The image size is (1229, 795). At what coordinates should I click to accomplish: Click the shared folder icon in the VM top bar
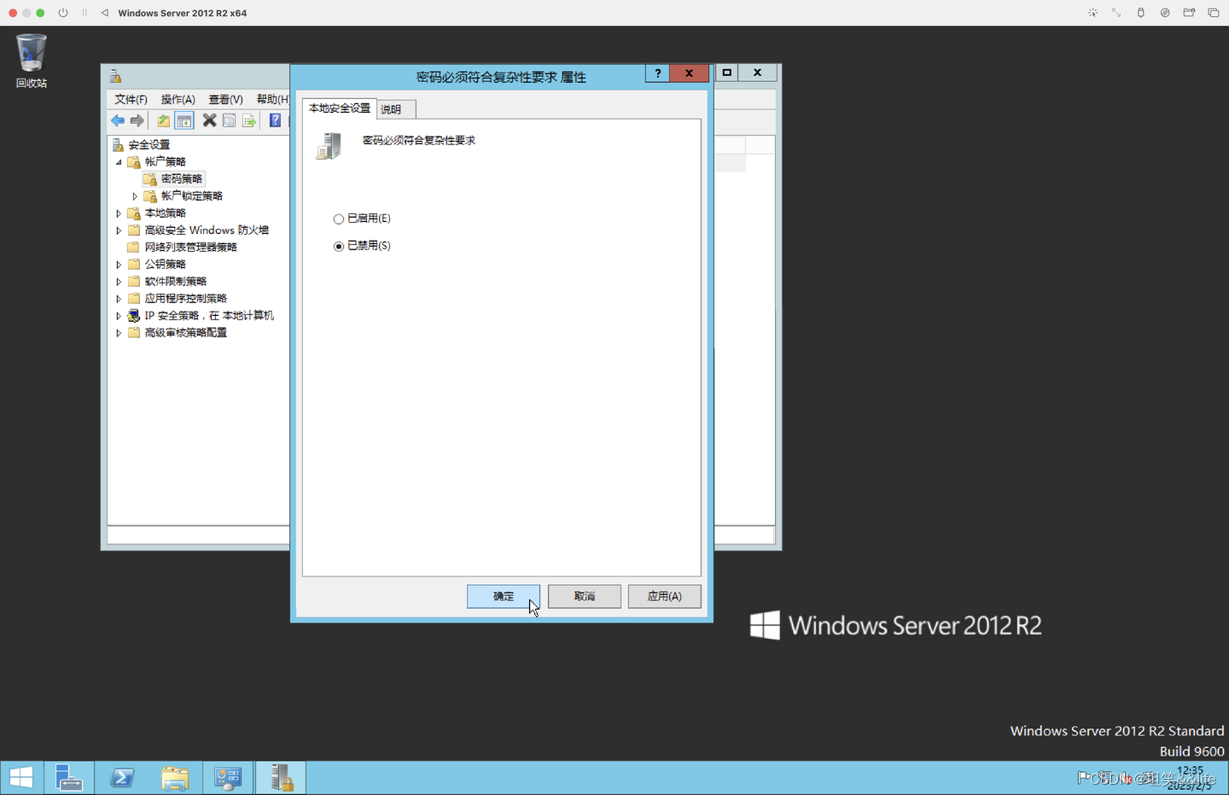(x=1189, y=13)
